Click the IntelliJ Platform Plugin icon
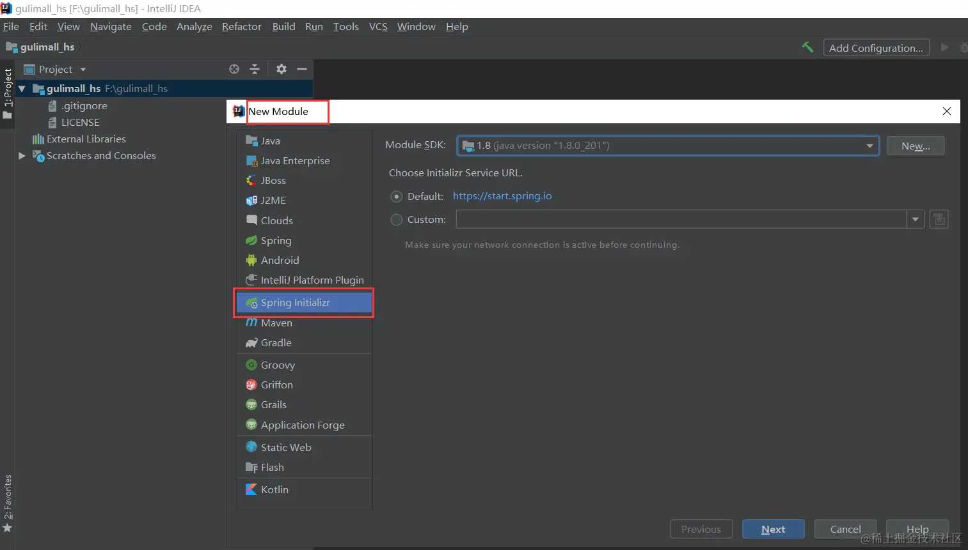The height and width of the screenshot is (550, 968). point(251,280)
